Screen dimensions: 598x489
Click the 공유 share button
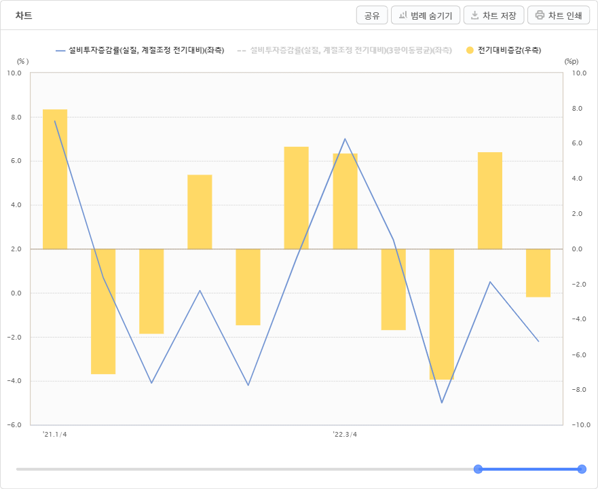[x=372, y=15]
